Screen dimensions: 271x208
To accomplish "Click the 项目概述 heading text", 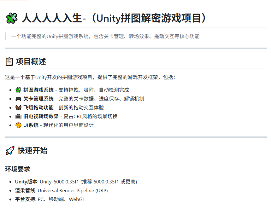I will coord(31,62).
